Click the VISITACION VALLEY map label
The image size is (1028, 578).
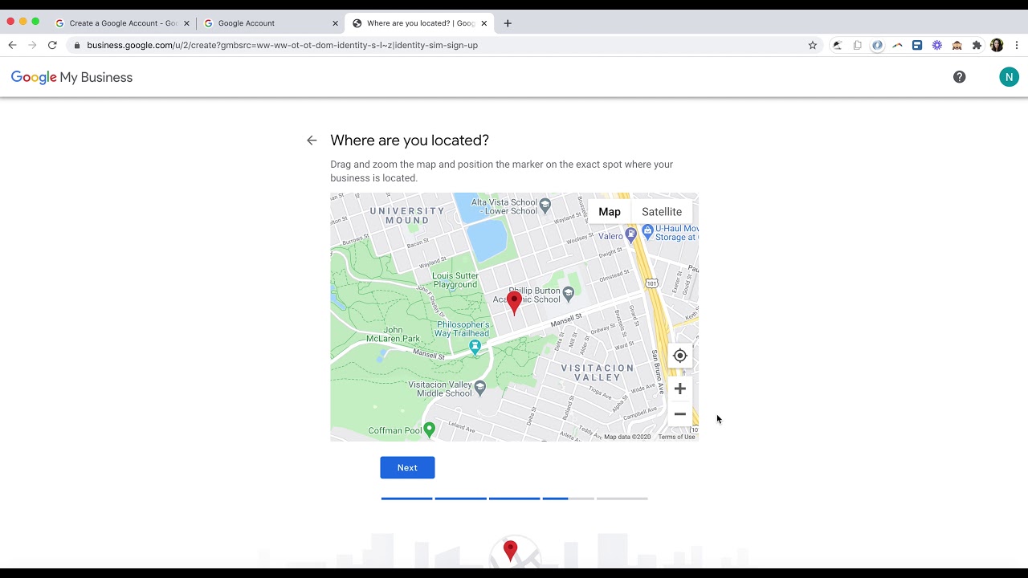pos(598,372)
